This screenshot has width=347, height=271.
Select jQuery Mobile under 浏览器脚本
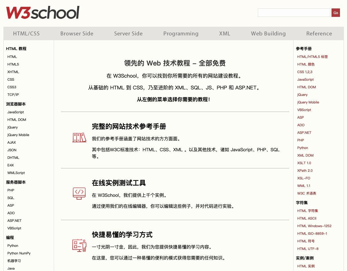18,135
